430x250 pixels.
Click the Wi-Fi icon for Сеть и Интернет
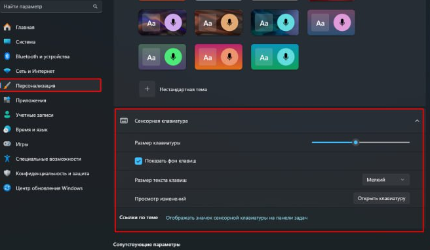click(x=7, y=71)
